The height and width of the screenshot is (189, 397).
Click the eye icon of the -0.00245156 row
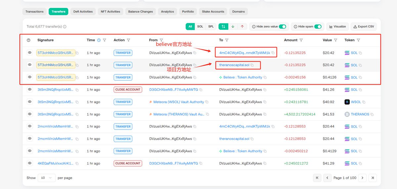tap(30, 77)
